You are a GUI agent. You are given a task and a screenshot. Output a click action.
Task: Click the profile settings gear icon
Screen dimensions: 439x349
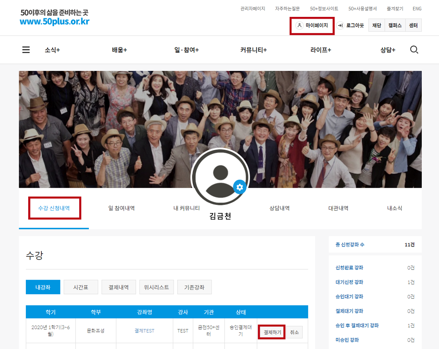[x=240, y=187]
